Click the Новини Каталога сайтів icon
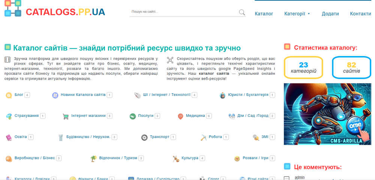Viewport: 375px width, 180px height. click(x=55, y=95)
